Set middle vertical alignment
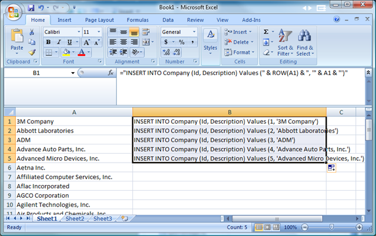This screenshot has width=376, height=236. click(x=123, y=32)
